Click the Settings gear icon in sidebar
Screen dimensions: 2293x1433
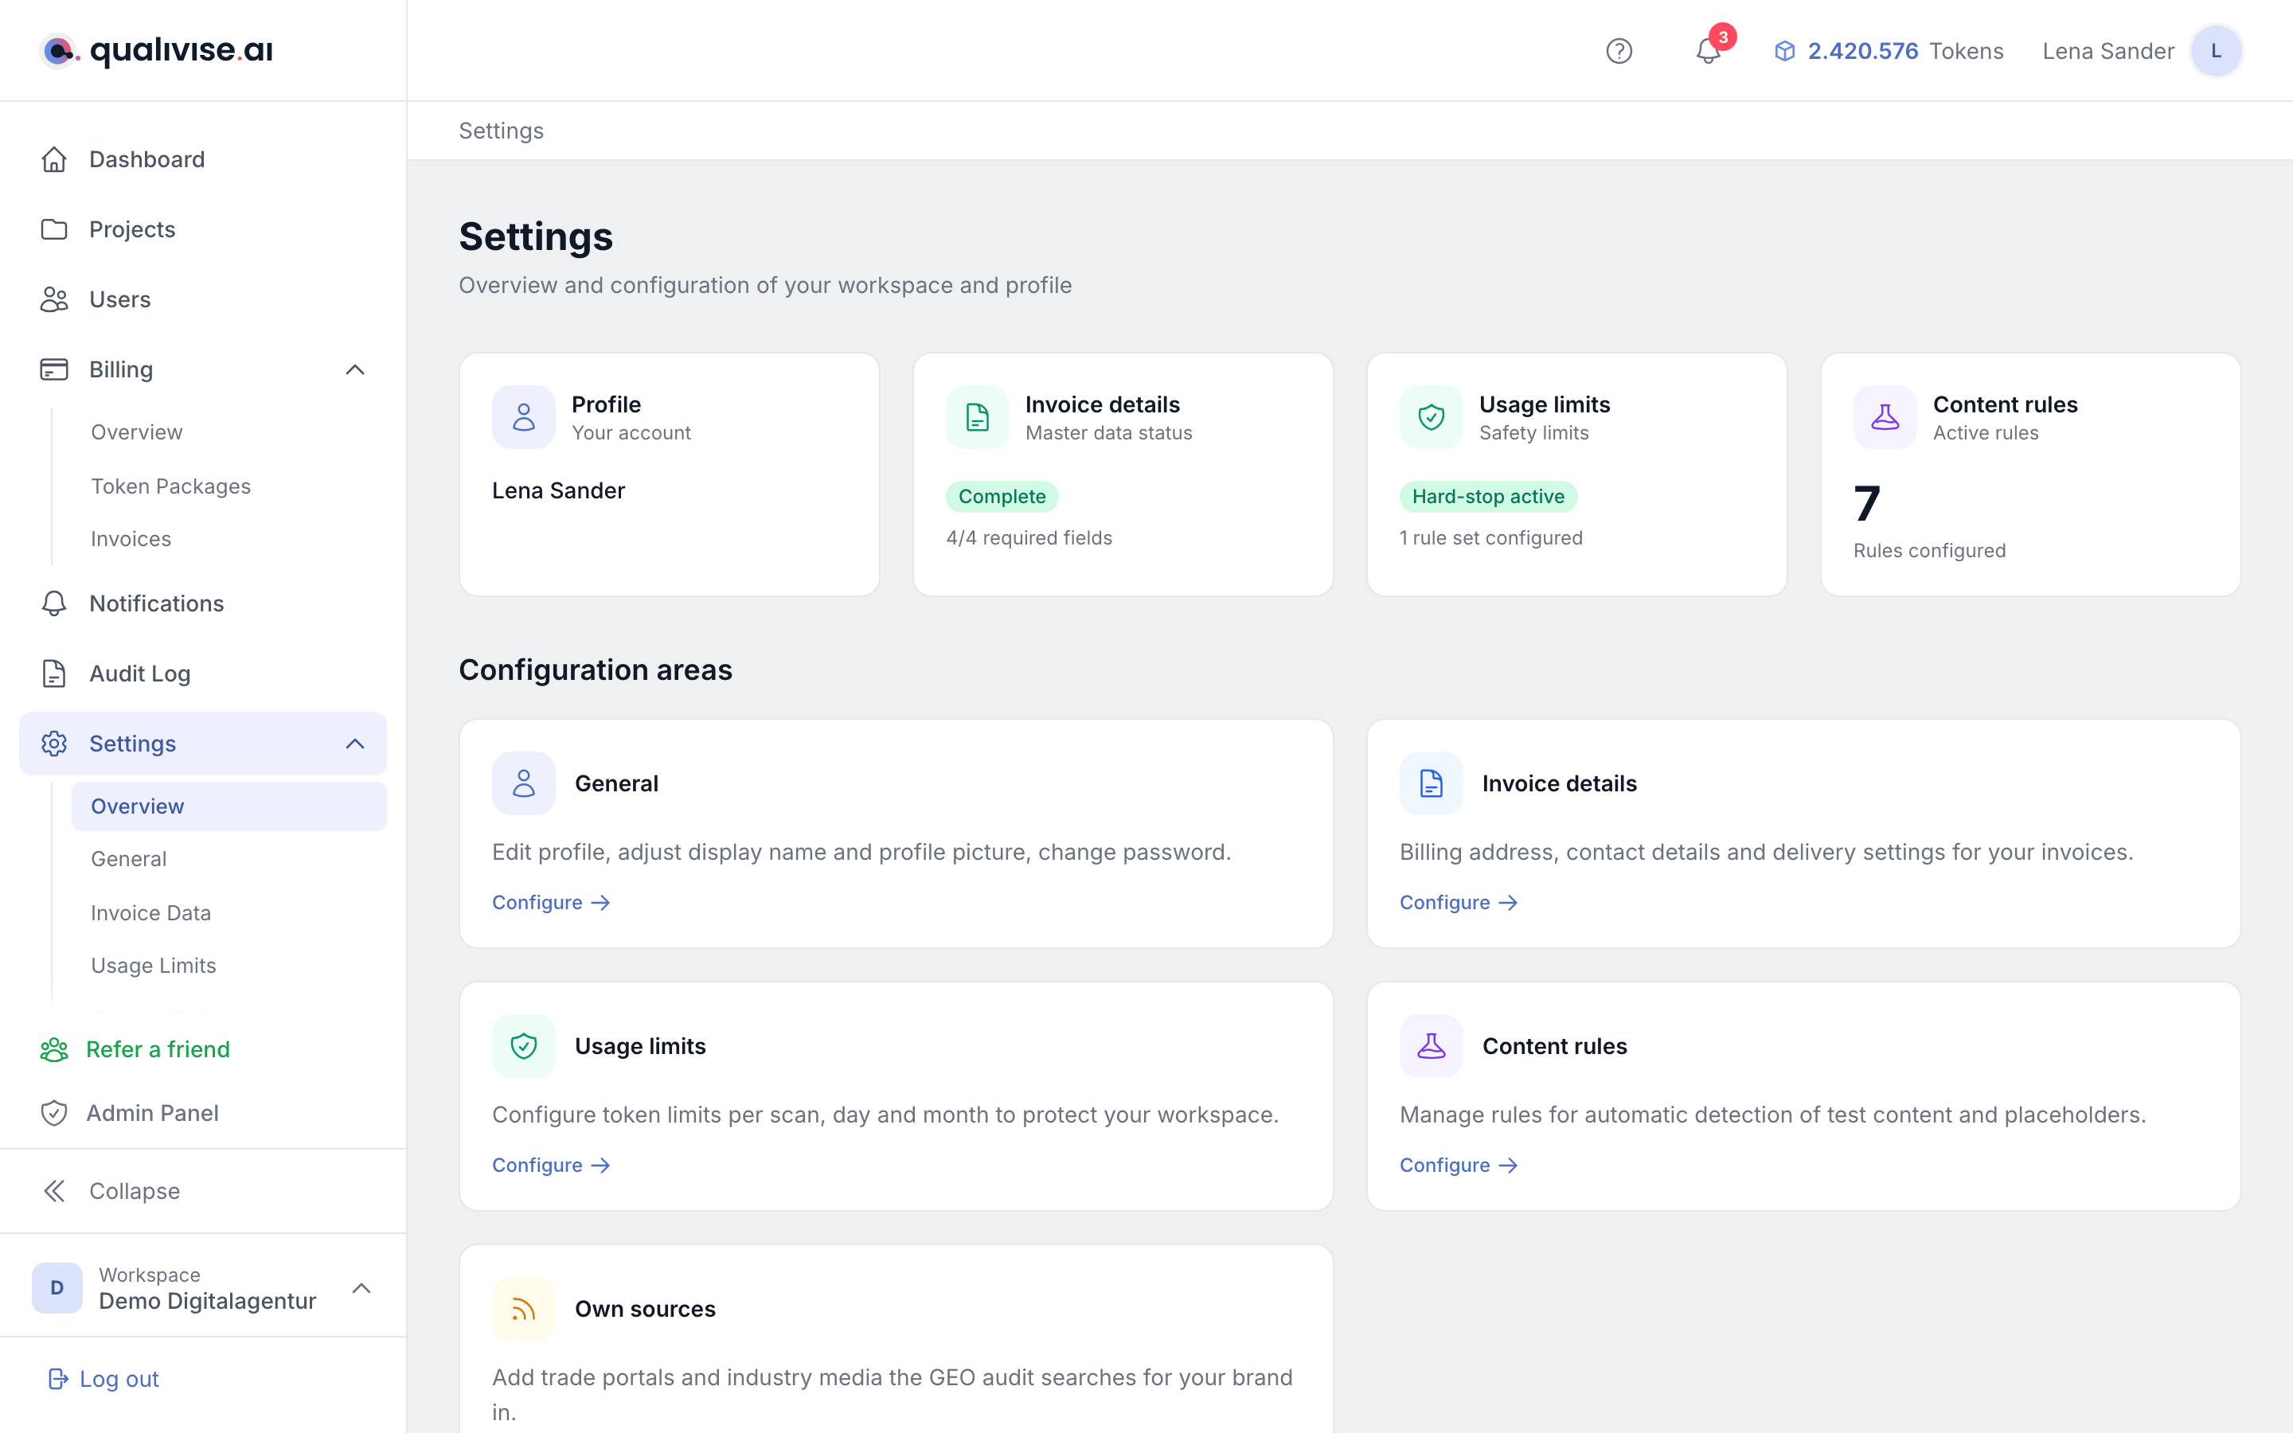pos(54,744)
